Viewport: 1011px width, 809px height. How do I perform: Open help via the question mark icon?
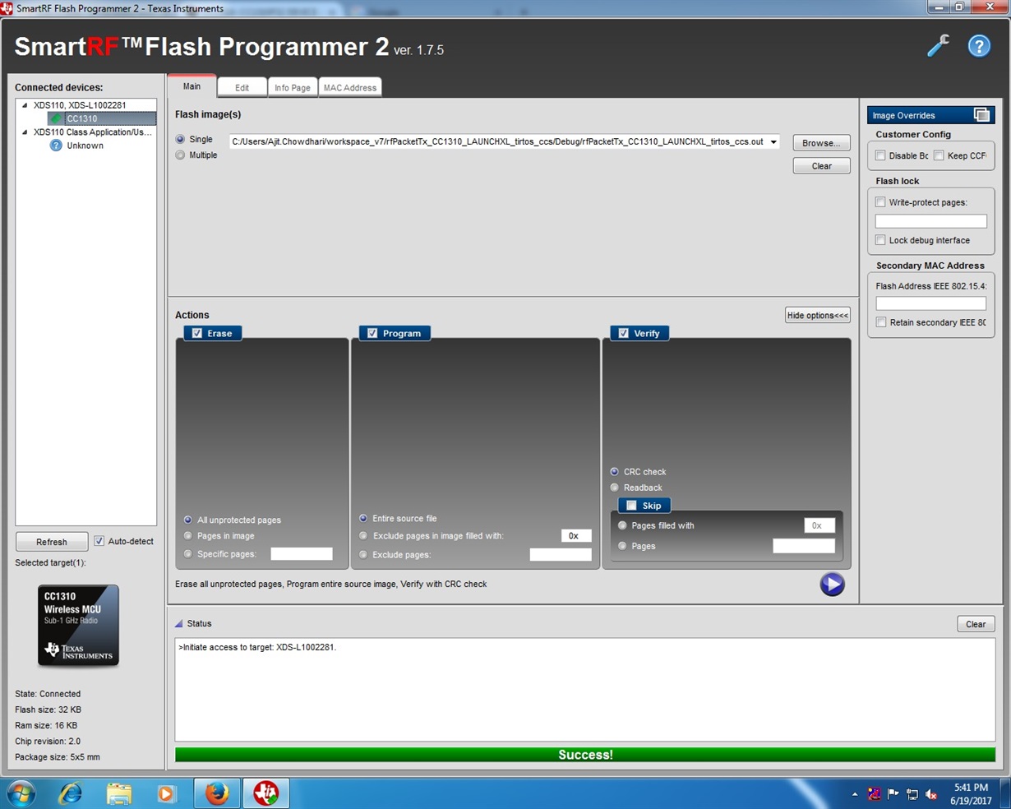[x=979, y=46]
